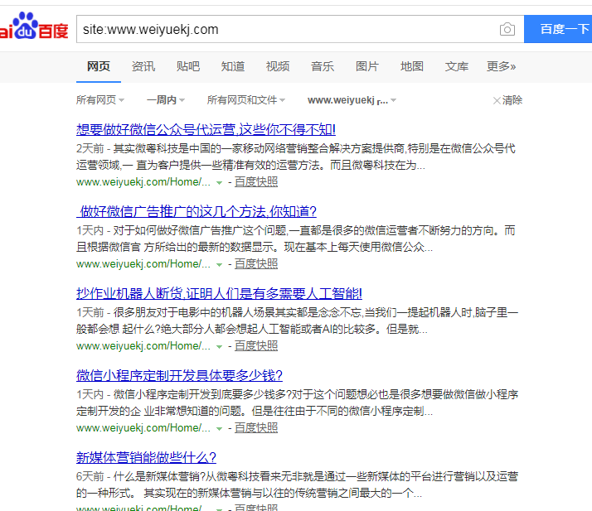The height and width of the screenshot is (511, 592).
Task: Expand the 更多» menu
Action: (x=501, y=66)
